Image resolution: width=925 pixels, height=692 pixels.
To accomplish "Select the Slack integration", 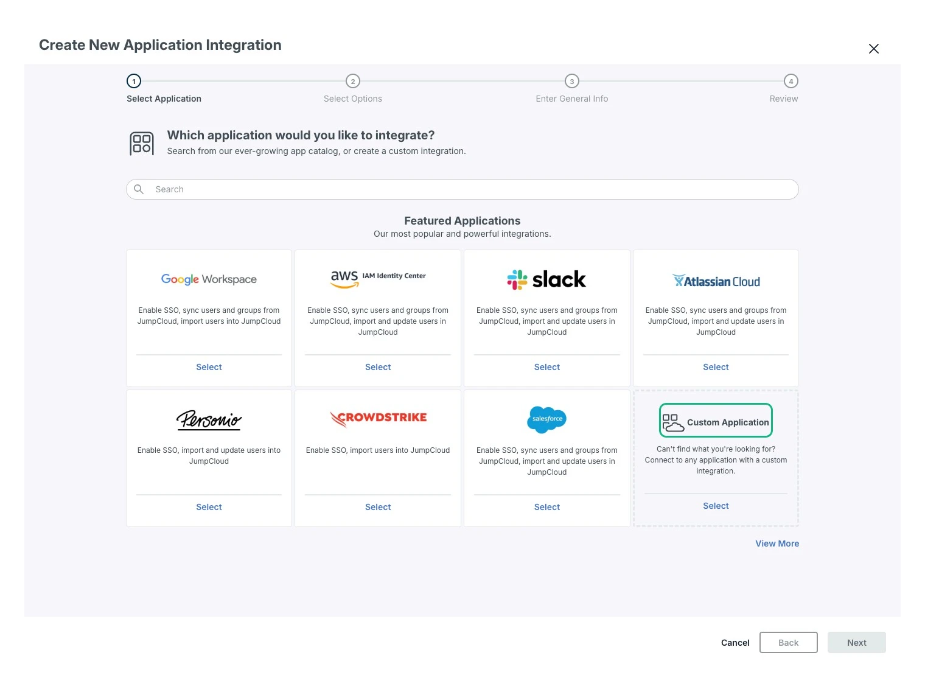I will [546, 367].
